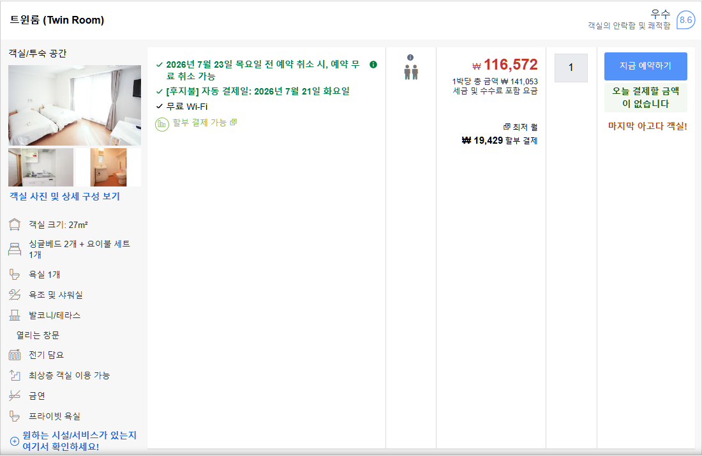The width and height of the screenshot is (702, 456).
Task: Click the balcony/terrace icon
Action: pos(14,315)
